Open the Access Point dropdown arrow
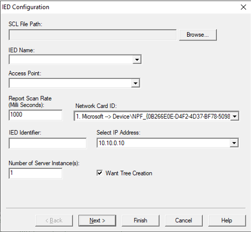Image resolution: width=251 pixels, height=232 pixels. pos(135,83)
